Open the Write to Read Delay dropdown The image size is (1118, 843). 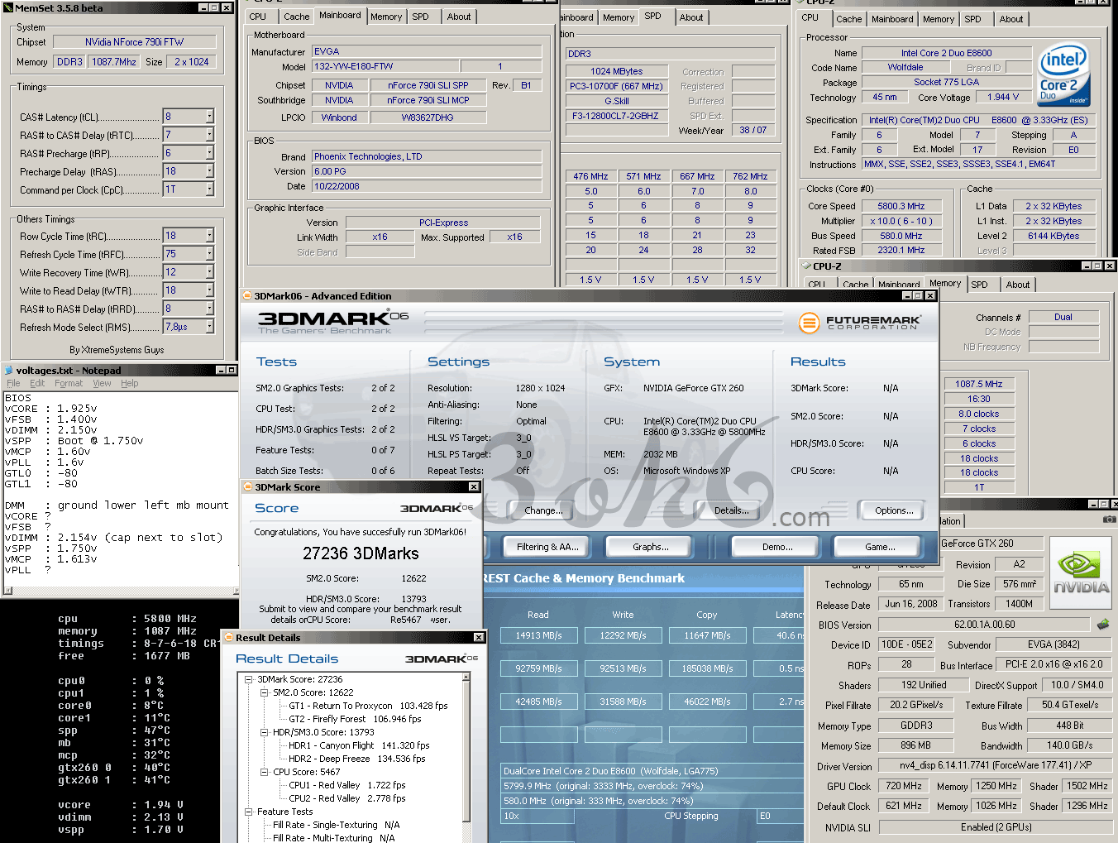(x=209, y=290)
